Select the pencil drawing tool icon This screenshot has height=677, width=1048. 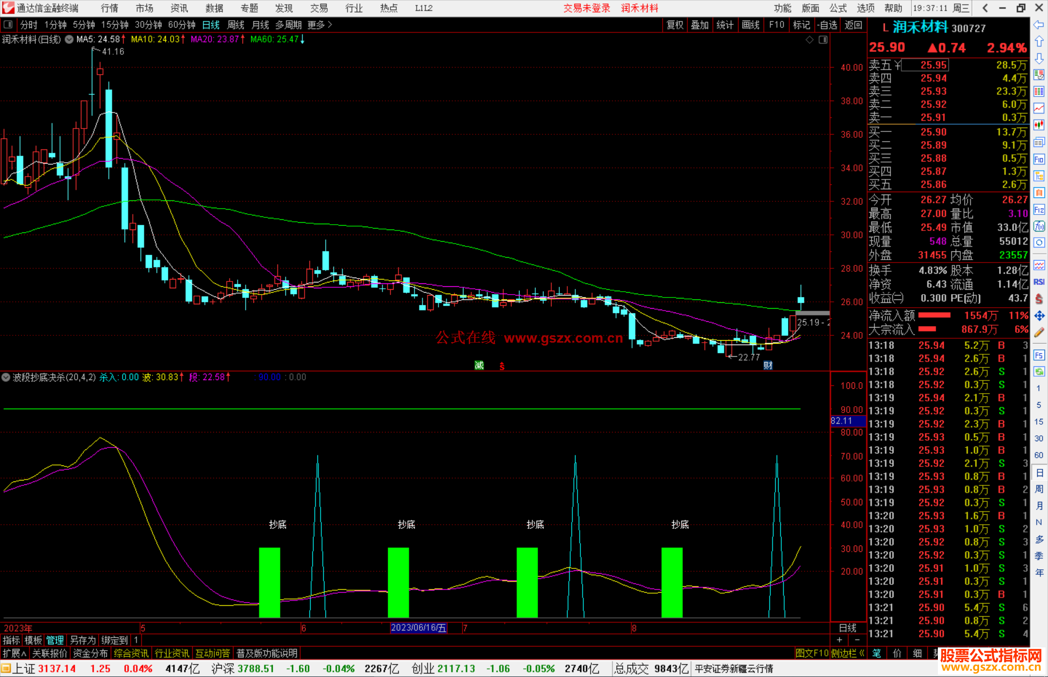[x=1039, y=332]
